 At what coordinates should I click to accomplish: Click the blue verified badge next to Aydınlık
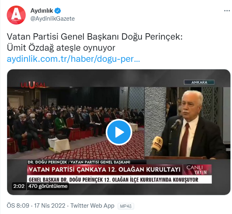coord(58,11)
